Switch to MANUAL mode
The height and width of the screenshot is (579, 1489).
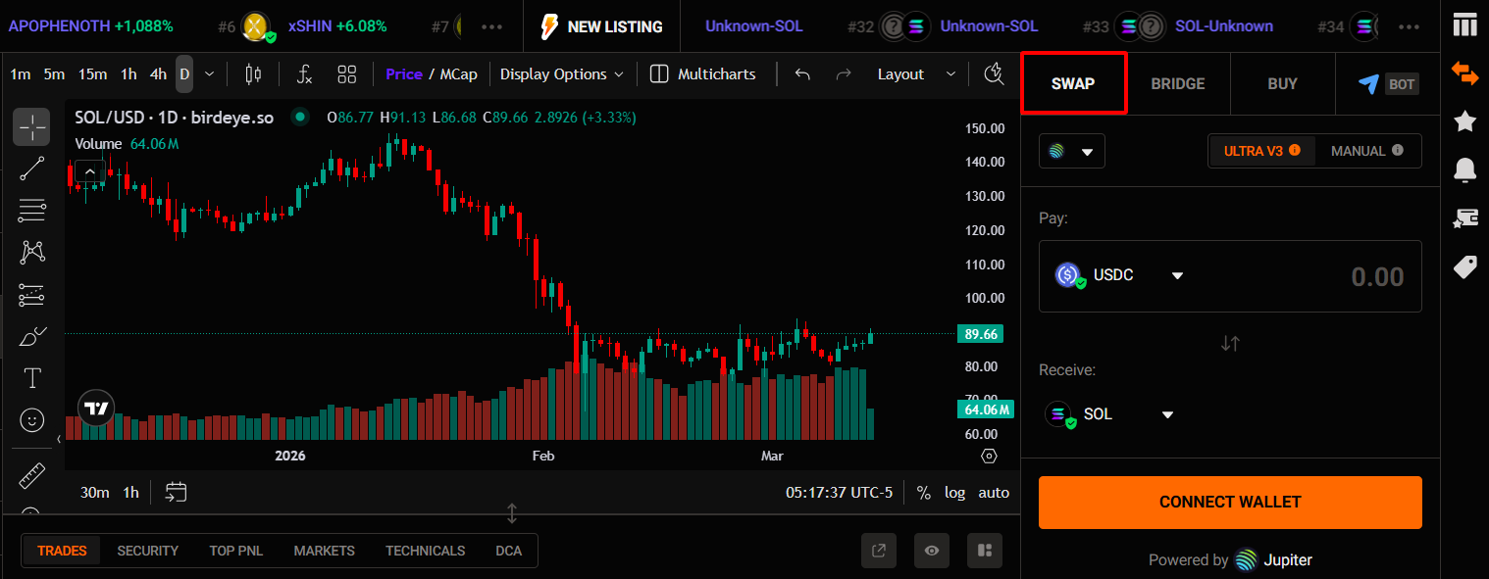coord(1366,151)
